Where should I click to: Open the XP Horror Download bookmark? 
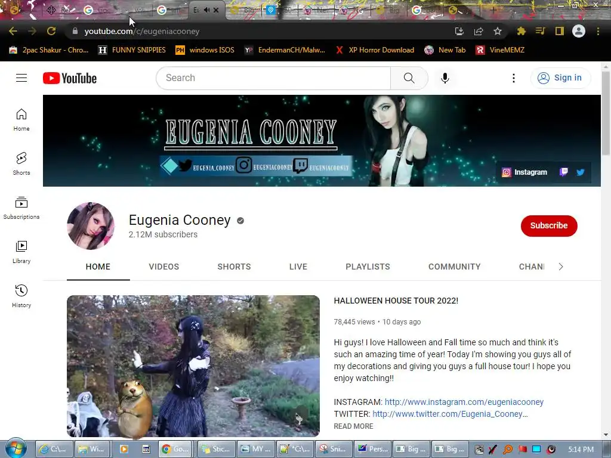[375, 50]
